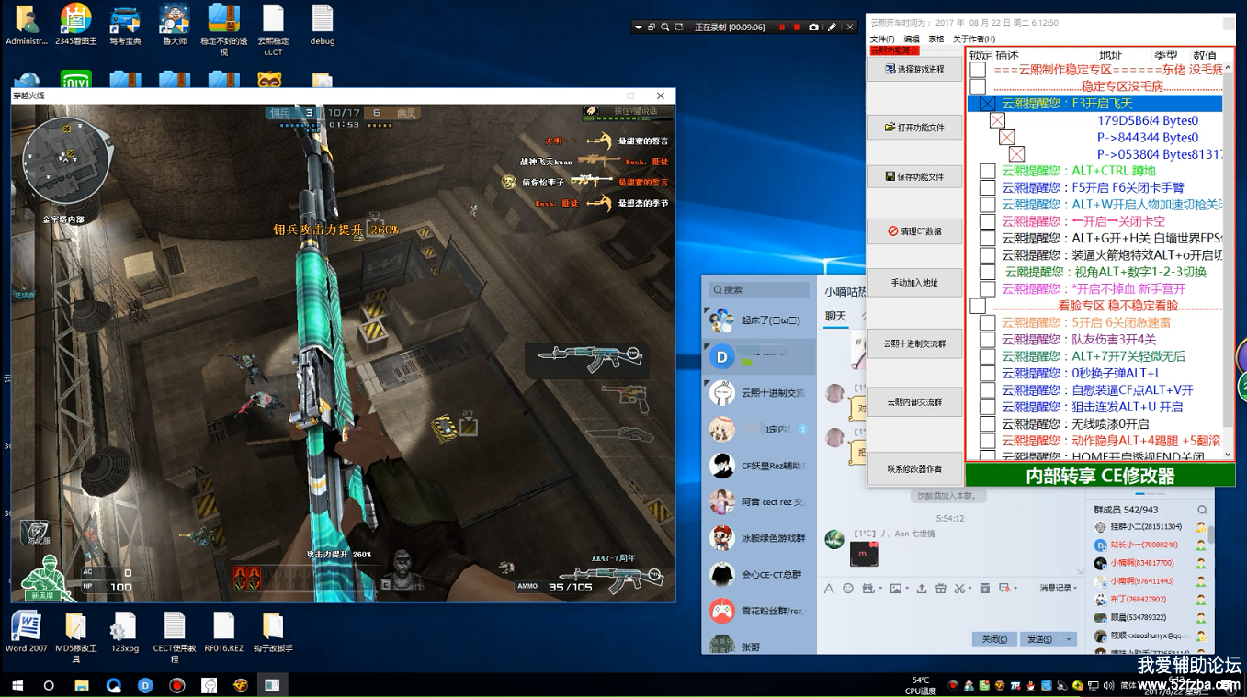The height and width of the screenshot is (697, 1247).
Task: Click the font icon in chat toolbar
Action: [x=829, y=588]
